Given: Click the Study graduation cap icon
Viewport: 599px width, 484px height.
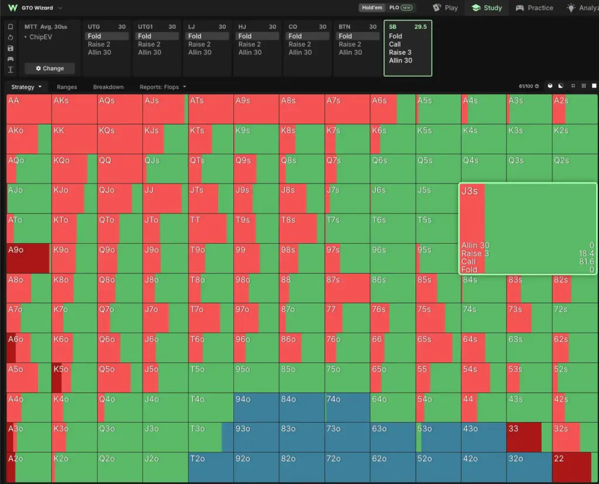Looking at the screenshot, I should 476,8.
